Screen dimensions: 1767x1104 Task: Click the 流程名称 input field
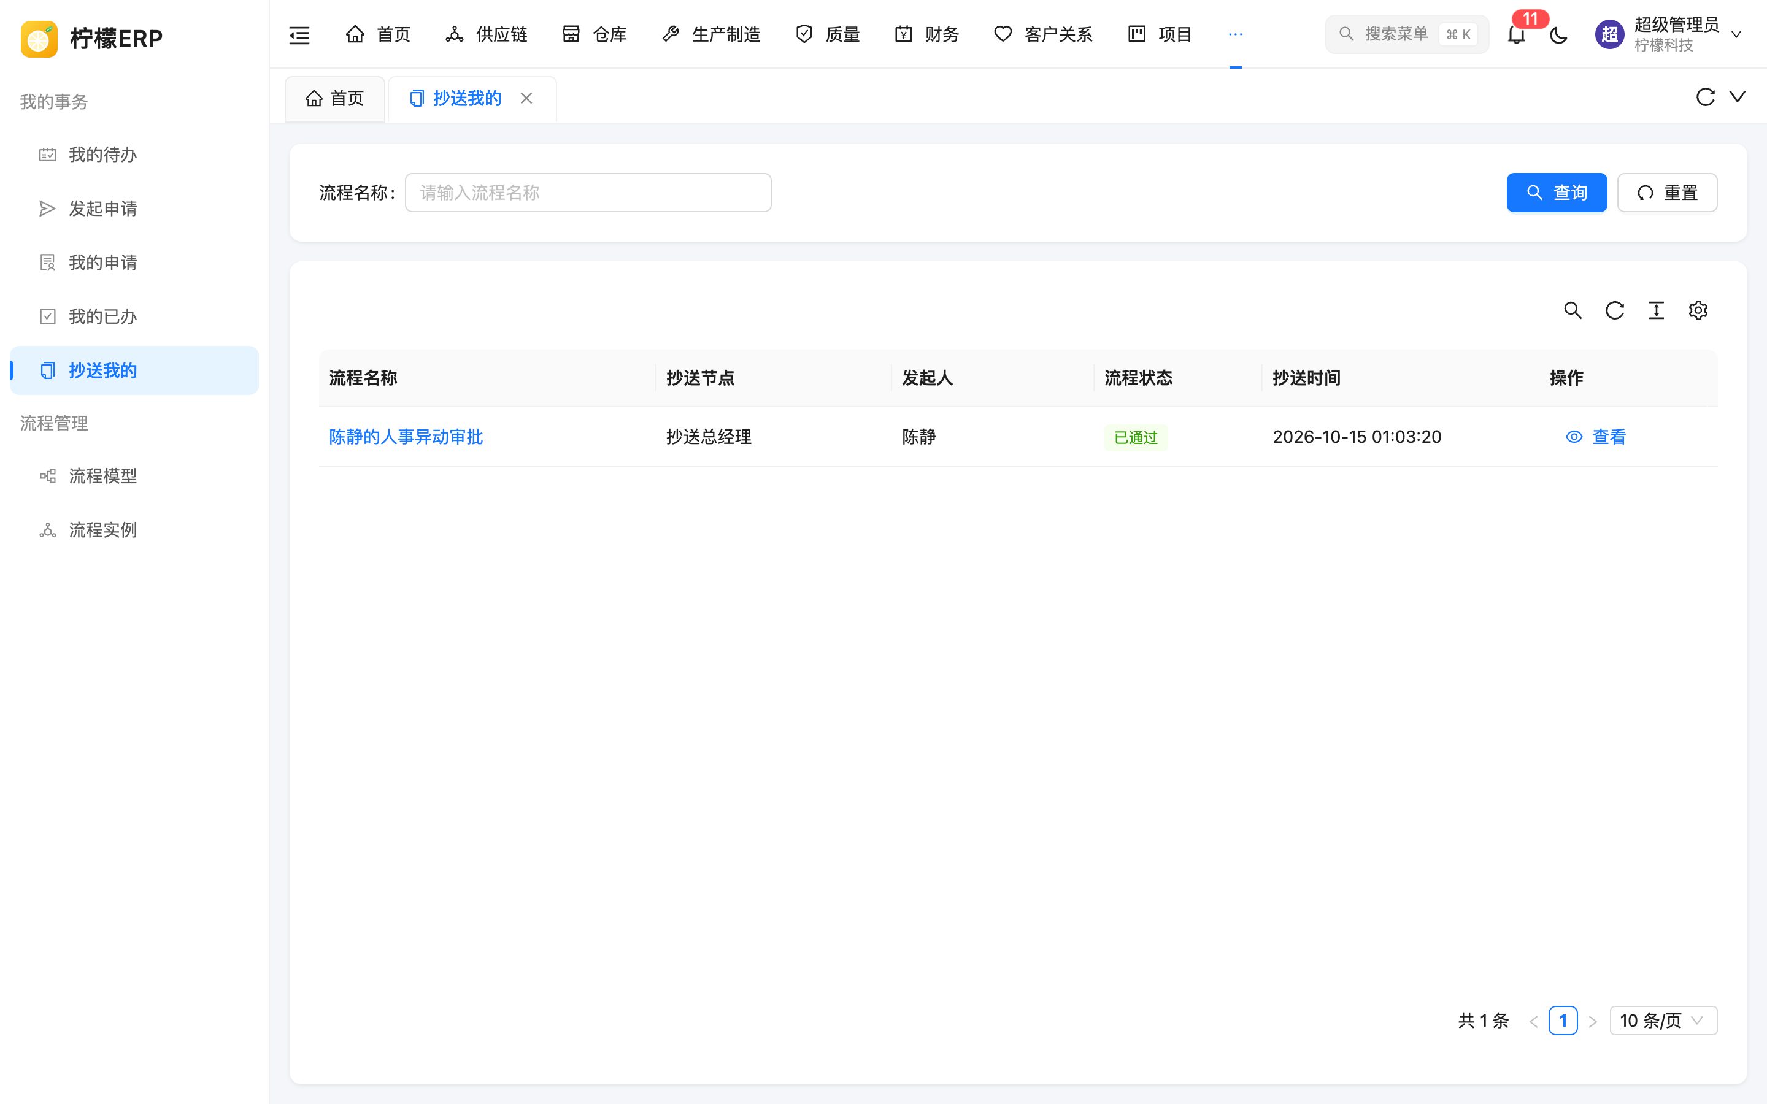pos(588,193)
